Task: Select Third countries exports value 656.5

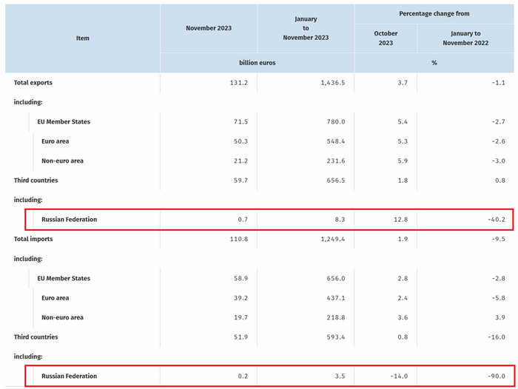Action: tap(336, 180)
